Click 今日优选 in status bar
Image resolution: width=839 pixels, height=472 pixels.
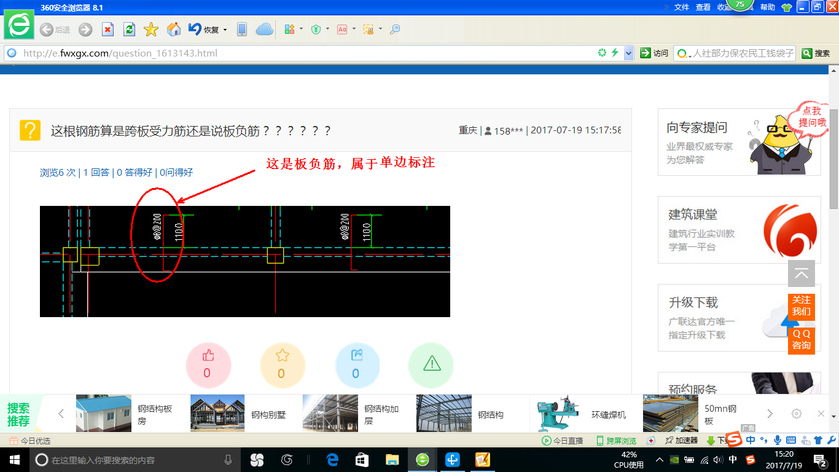coord(30,441)
